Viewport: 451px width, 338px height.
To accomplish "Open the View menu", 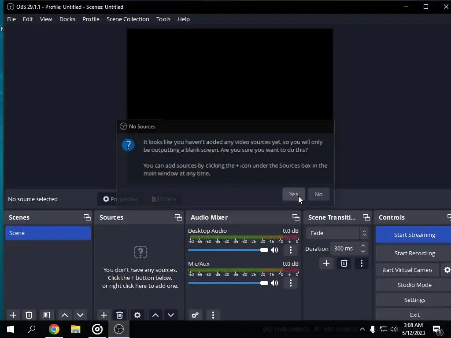I will click(46, 19).
